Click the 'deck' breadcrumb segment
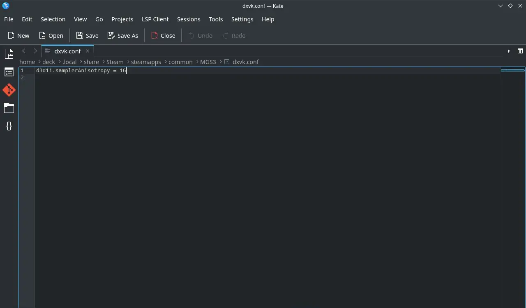The image size is (526, 308). [48, 62]
